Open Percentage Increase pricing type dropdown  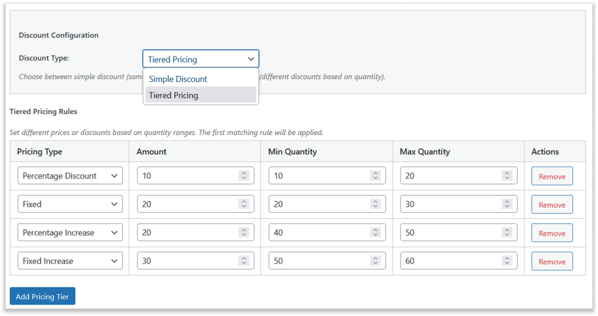(70, 232)
